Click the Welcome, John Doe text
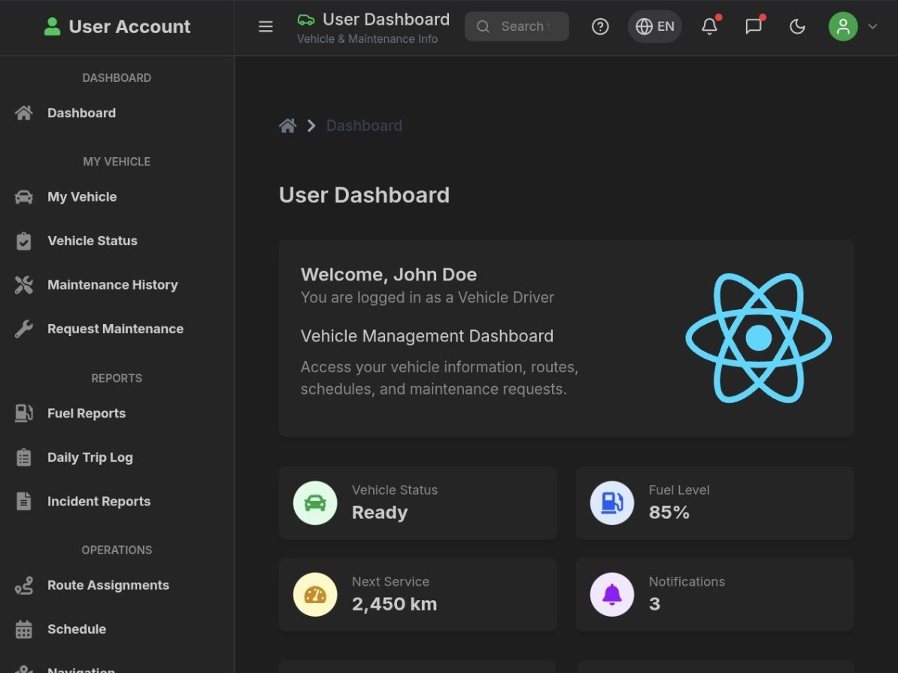Screen dimensions: 898x673 click(x=389, y=274)
